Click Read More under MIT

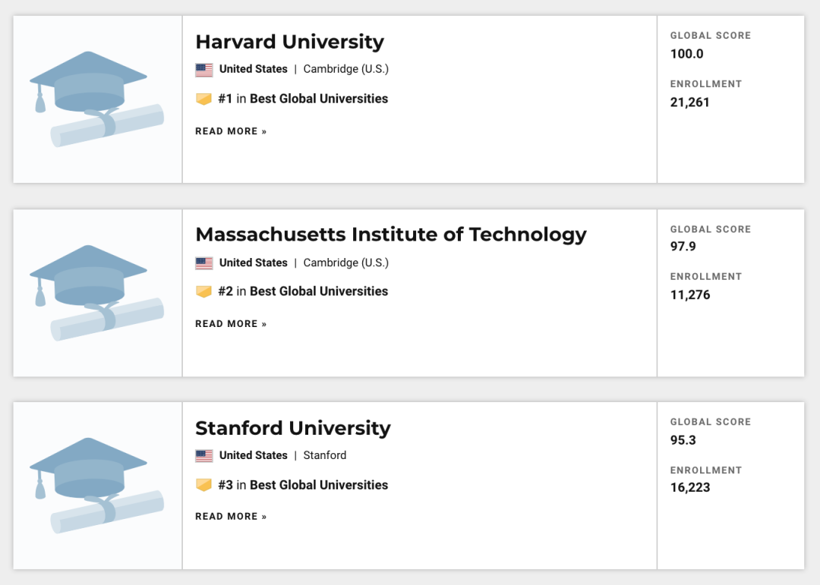tap(231, 324)
